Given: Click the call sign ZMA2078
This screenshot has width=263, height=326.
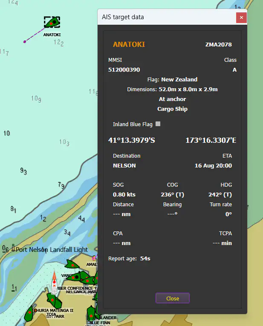Looking at the screenshot, I should [218, 44].
